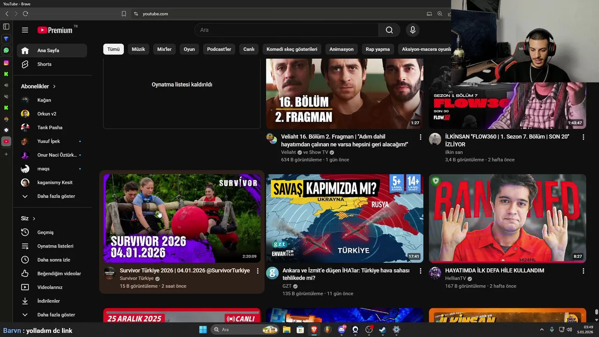Open the maqs subscription channel

[x=52, y=168]
